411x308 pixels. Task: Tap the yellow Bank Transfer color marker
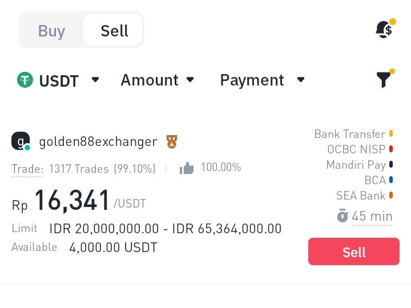pyautogui.click(x=391, y=134)
